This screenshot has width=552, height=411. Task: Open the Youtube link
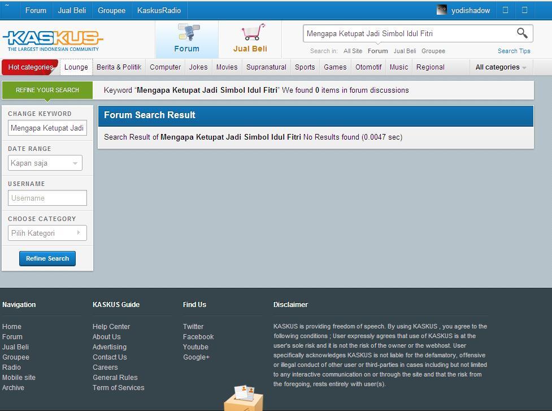pyautogui.click(x=195, y=347)
